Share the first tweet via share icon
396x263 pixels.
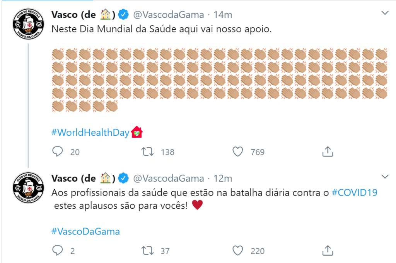pyautogui.click(x=328, y=152)
